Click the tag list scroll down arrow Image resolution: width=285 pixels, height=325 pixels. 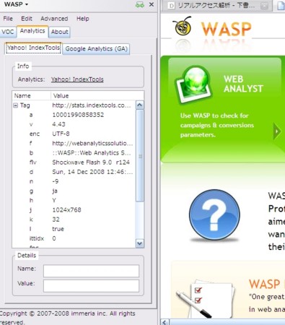(140, 243)
